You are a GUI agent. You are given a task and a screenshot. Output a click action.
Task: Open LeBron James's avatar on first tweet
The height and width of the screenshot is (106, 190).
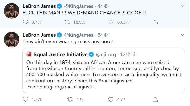pos(12,11)
